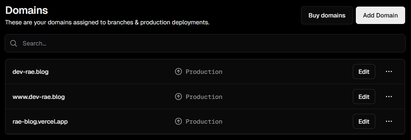Screen dimensions: 411x140
Task: Click the magnifying glass search icon
Action: [14, 43]
